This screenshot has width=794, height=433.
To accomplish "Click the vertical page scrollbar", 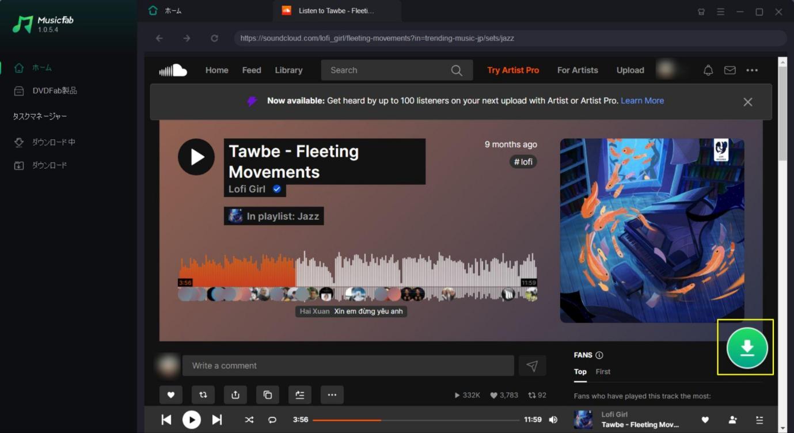I will (782, 113).
